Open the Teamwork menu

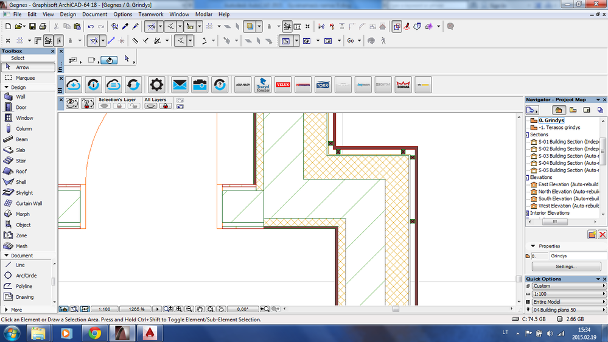150,14
